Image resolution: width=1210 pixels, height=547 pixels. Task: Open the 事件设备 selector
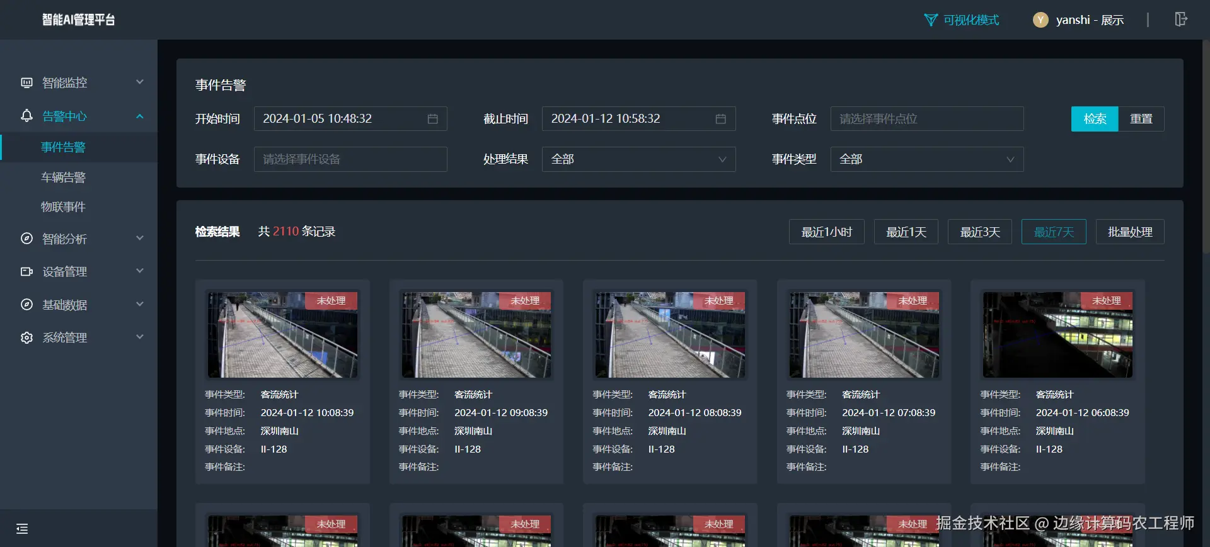pyautogui.click(x=350, y=159)
